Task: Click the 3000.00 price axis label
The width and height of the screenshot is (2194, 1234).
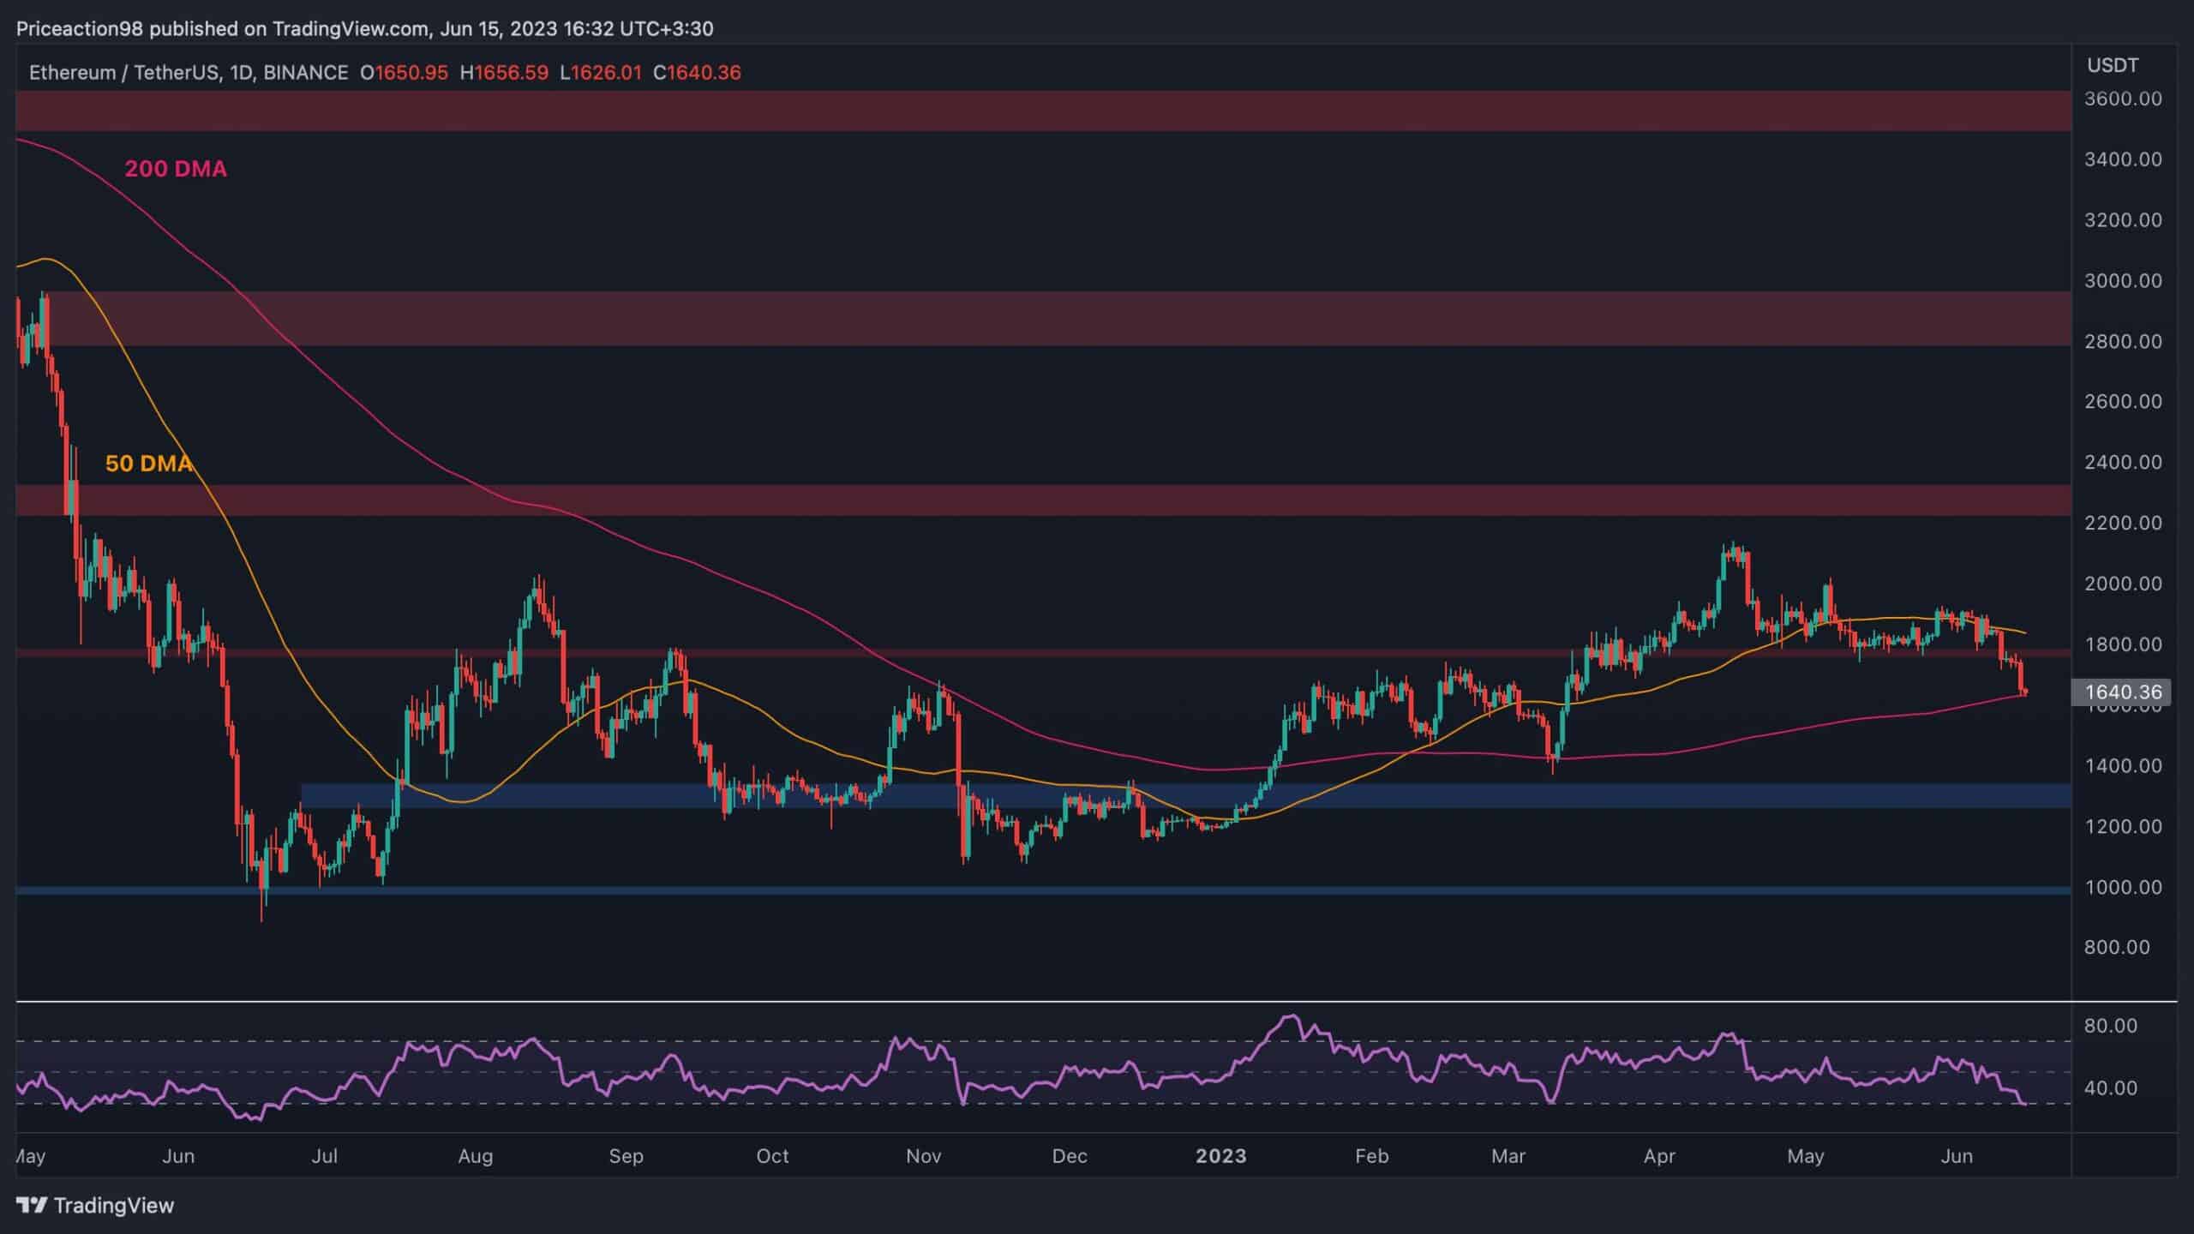Action: (x=2122, y=281)
